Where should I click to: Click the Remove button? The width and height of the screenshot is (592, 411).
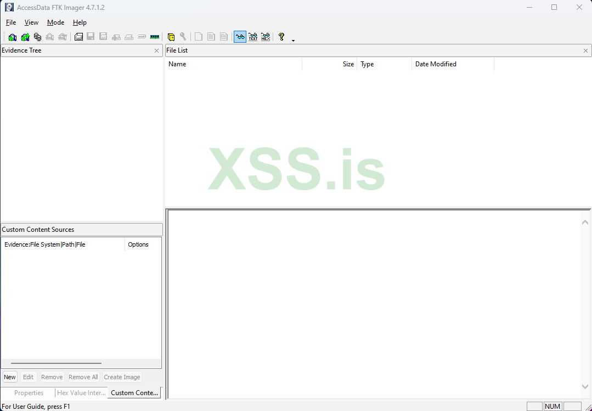pyautogui.click(x=52, y=377)
